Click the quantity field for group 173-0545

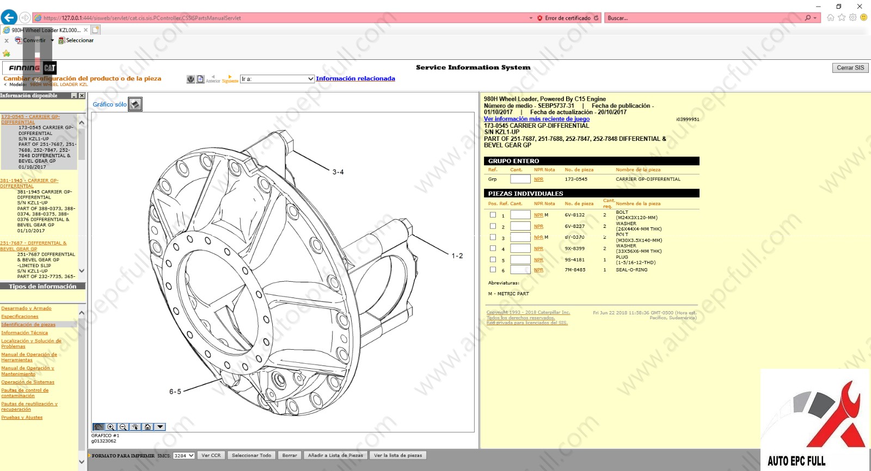click(x=520, y=179)
